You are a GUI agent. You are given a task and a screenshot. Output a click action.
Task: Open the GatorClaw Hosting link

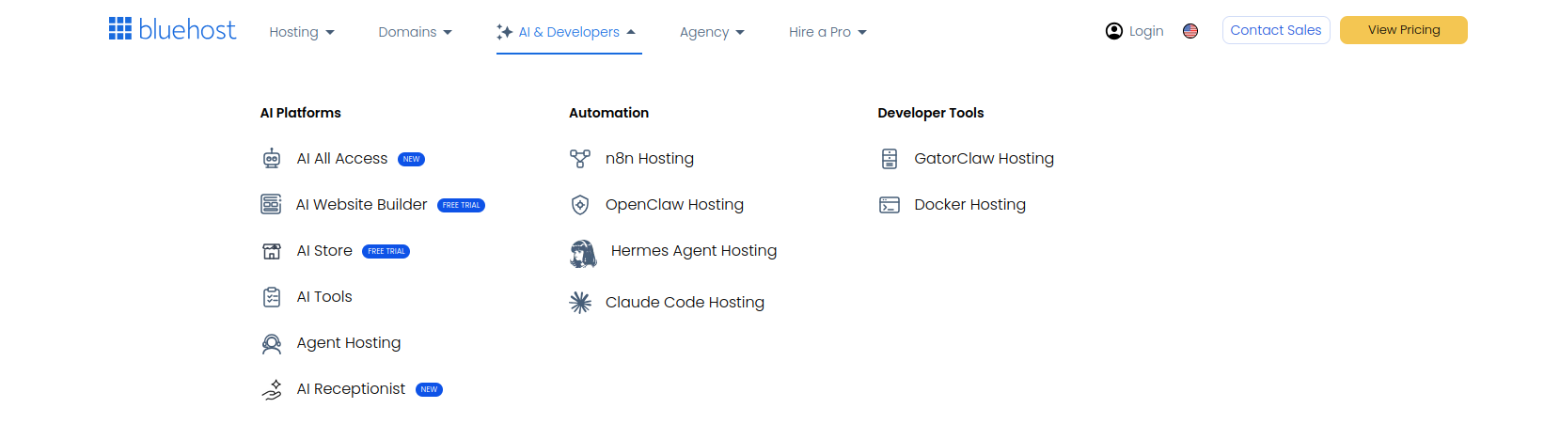point(985,159)
